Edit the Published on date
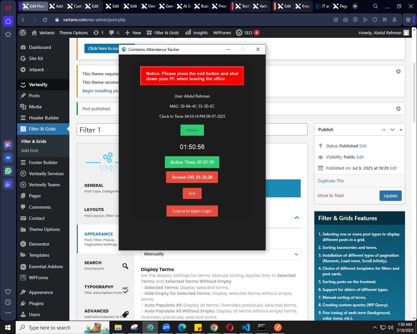 (393, 168)
